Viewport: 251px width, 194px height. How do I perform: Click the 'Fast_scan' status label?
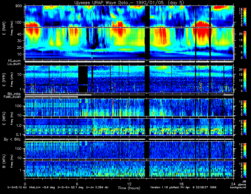click(x=12, y=97)
